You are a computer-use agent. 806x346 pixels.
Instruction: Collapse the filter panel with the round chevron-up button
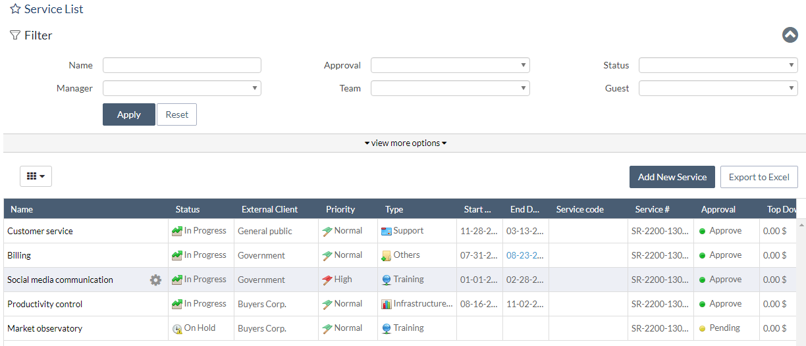(790, 35)
